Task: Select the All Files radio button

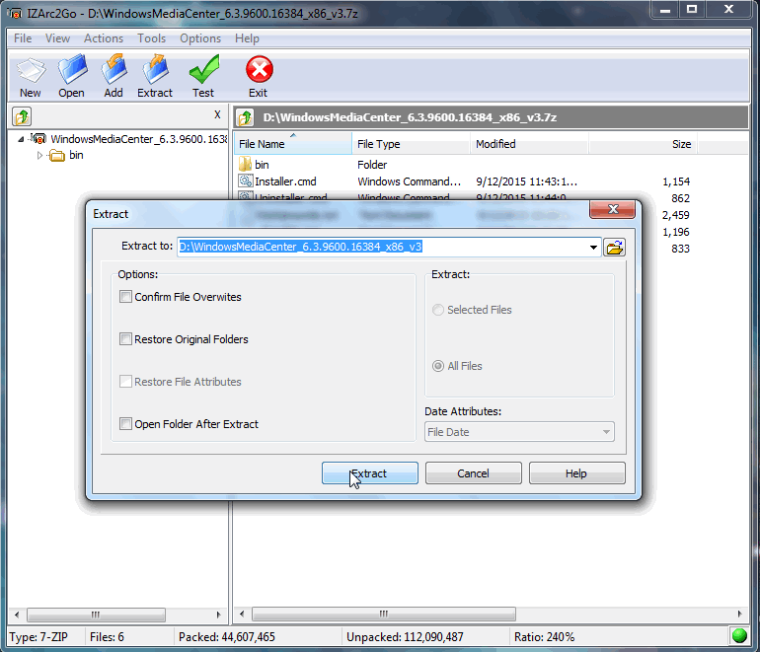Action: pos(438,366)
